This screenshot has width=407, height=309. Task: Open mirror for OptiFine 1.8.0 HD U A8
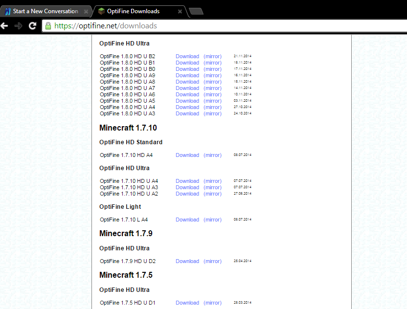coord(213,82)
